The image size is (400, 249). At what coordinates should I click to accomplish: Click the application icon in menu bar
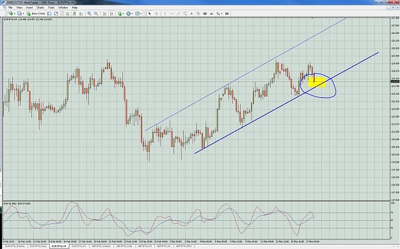coord(4,8)
